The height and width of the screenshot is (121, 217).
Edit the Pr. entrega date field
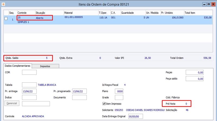[29, 91]
